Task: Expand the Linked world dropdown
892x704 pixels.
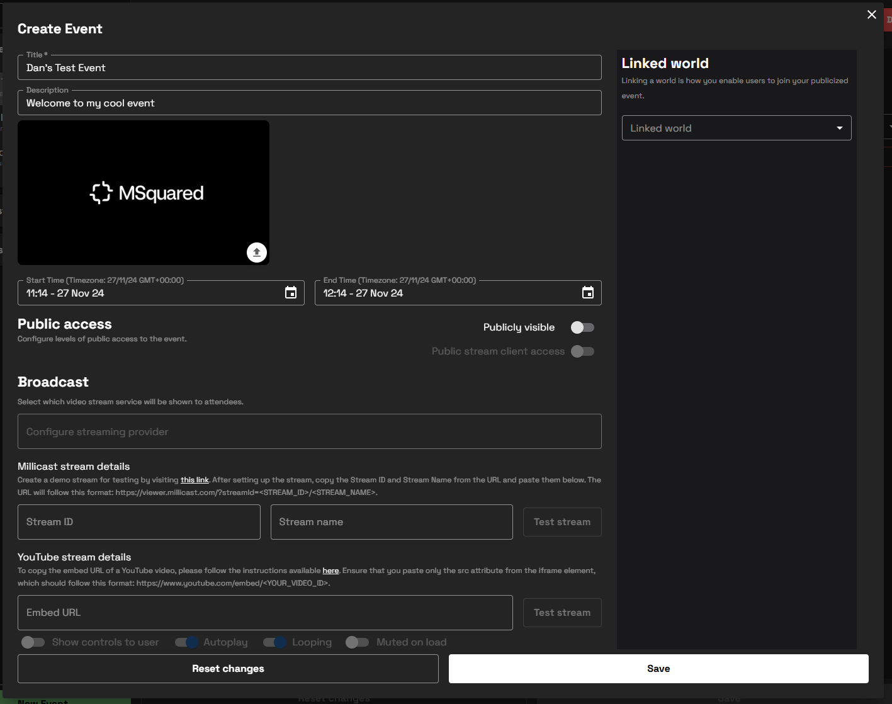Action: [736, 128]
